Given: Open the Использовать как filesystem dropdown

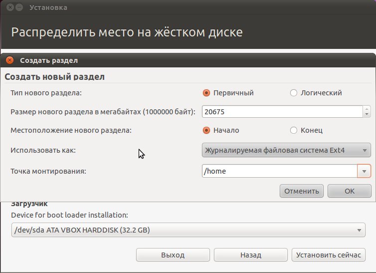Looking at the screenshot, I should [x=286, y=150].
